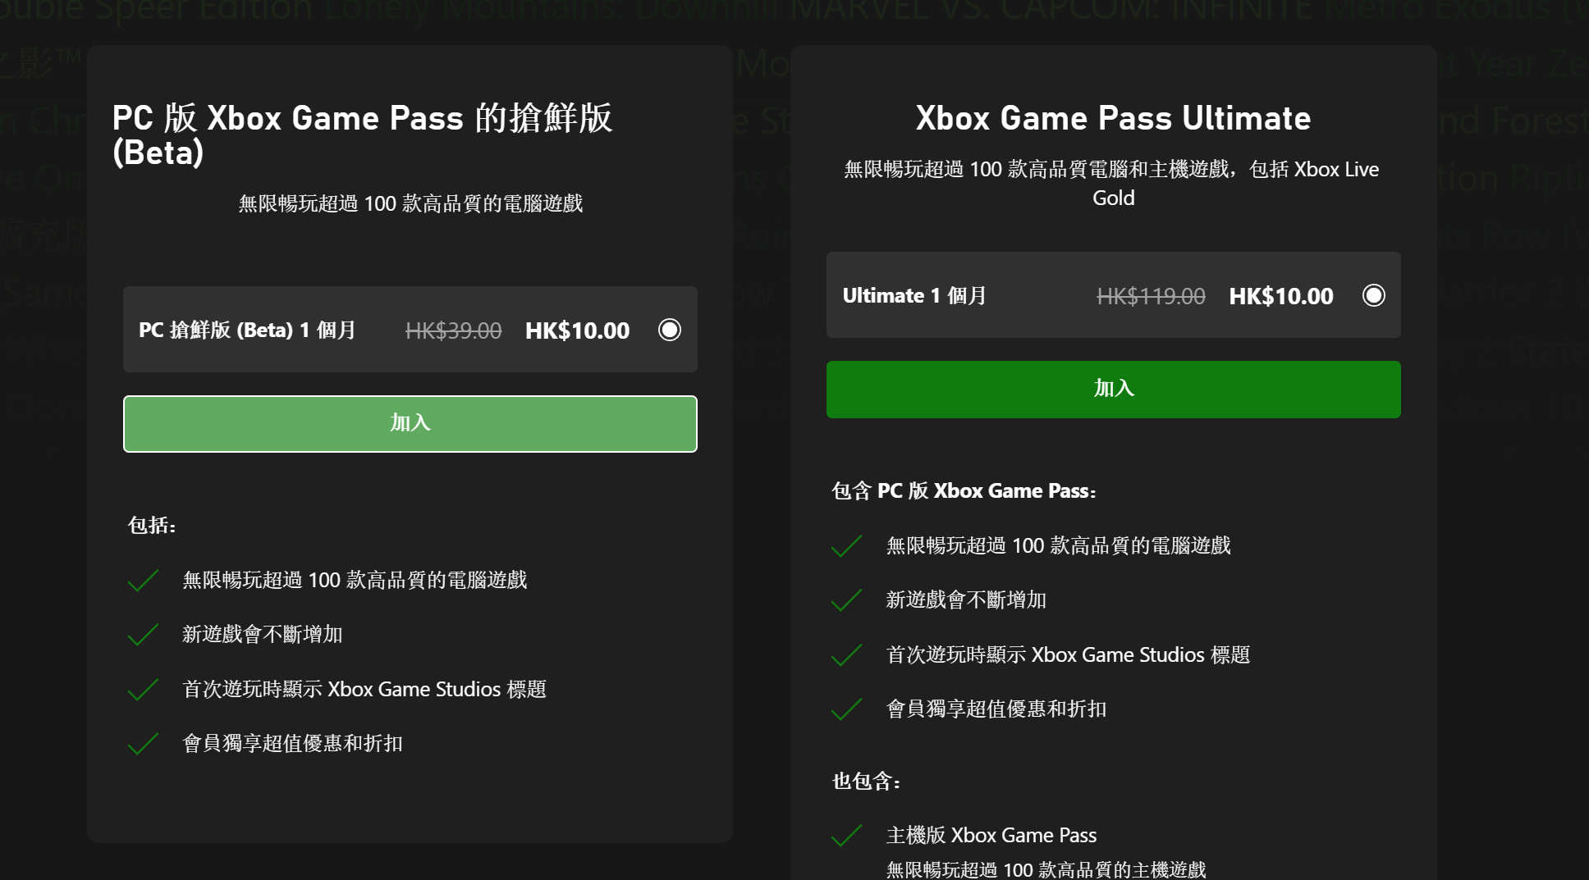
Task: Click the strikethrough HK$39.00 price
Action: coord(454,330)
